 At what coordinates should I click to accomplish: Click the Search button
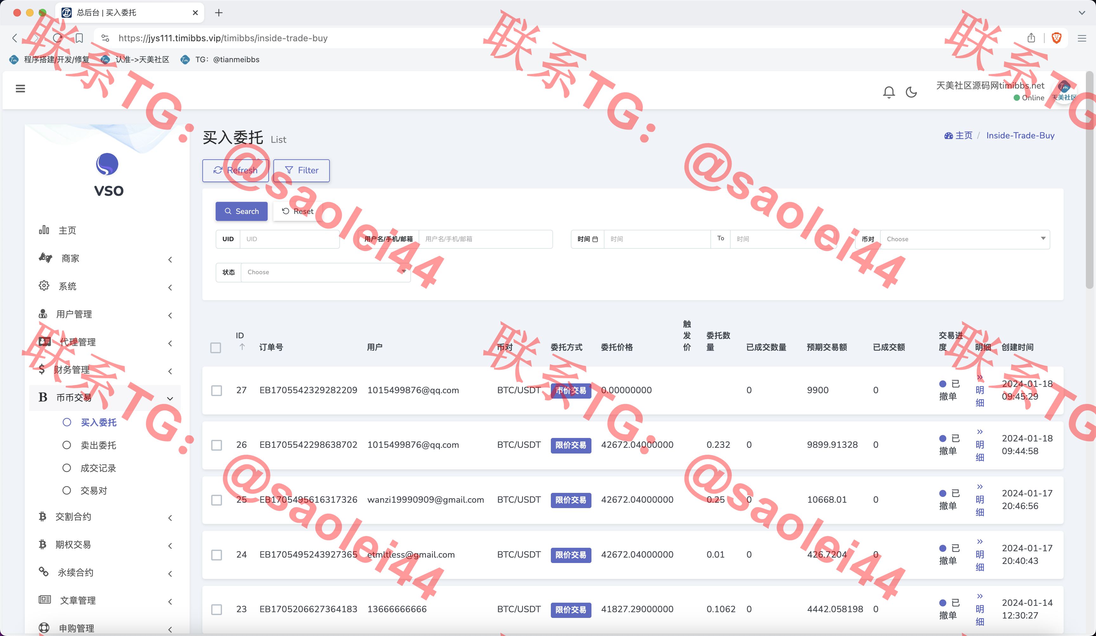pos(241,211)
